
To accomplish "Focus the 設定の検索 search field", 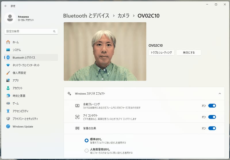I will pyautogui.click(x=31, y=31).
